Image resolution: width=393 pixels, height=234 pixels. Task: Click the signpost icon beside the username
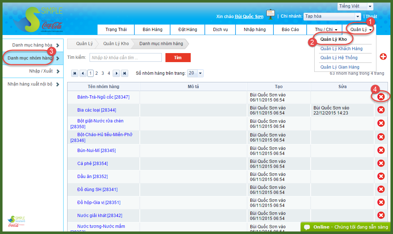[x=270, y=14]
